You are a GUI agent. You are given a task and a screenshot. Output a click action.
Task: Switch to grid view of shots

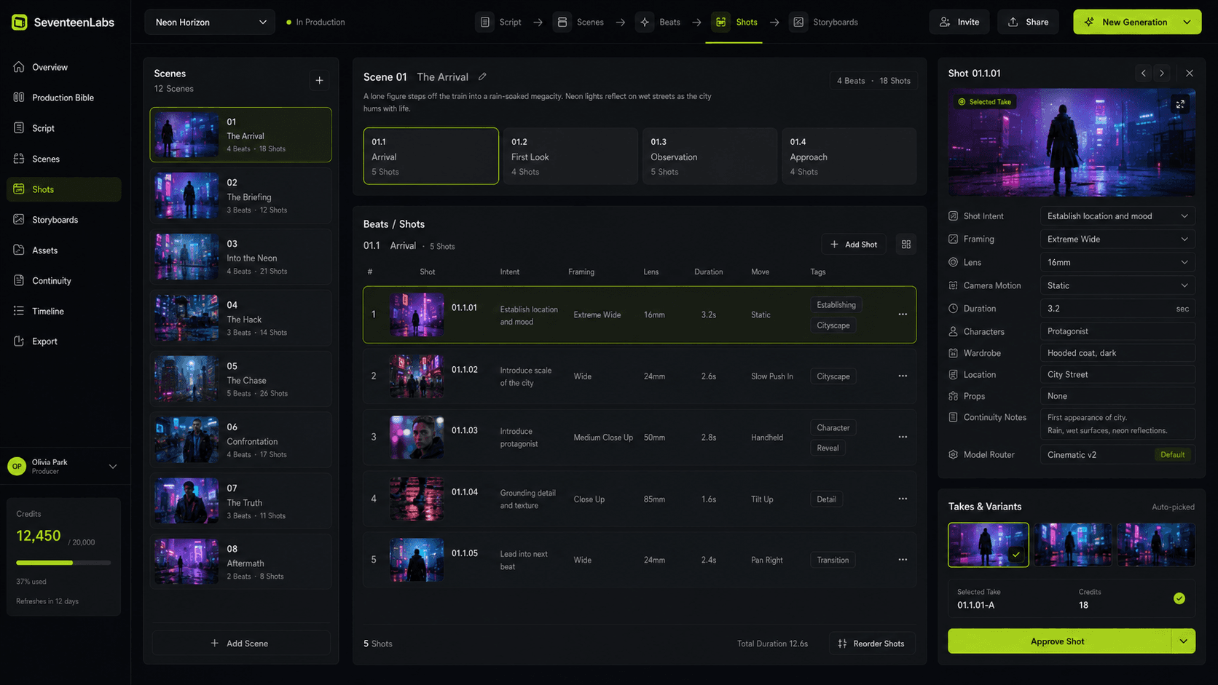pyautogui.click(x=905, y=245)
